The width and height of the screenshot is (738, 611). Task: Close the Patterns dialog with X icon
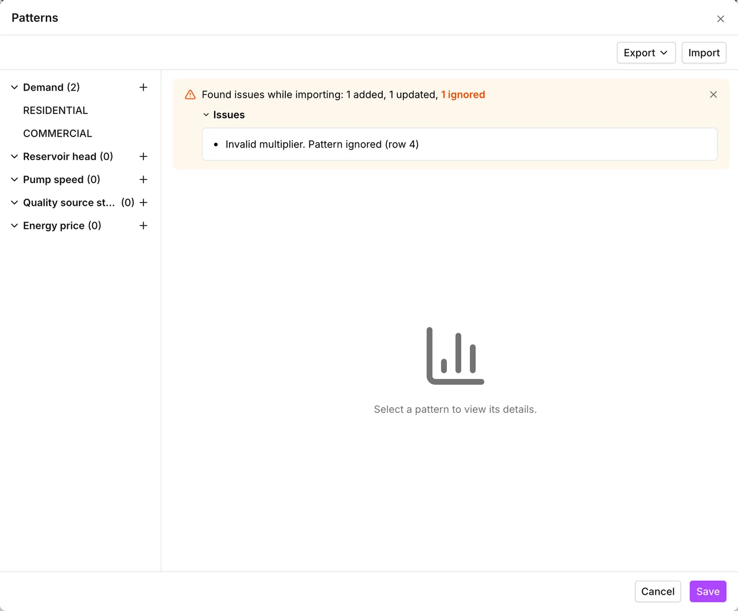click(x=721, y=19)
